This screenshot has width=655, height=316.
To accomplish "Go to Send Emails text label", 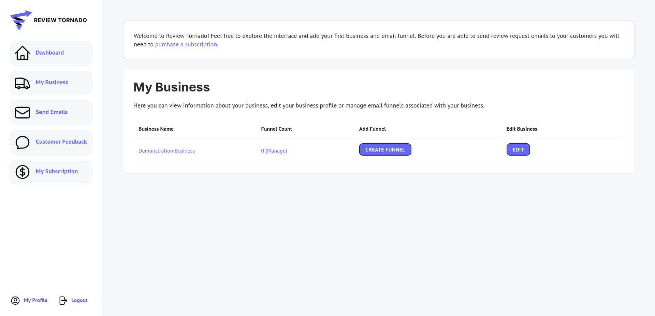I will 52,112.
